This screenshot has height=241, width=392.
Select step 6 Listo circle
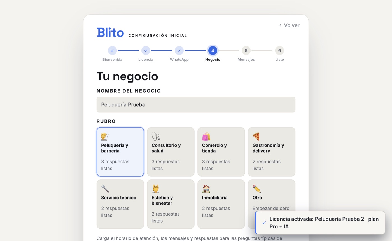click(279, 51)
